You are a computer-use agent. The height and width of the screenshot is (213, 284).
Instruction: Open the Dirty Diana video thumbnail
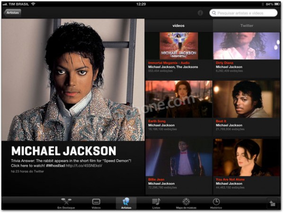pyautogui.click(x=247, y=46)
